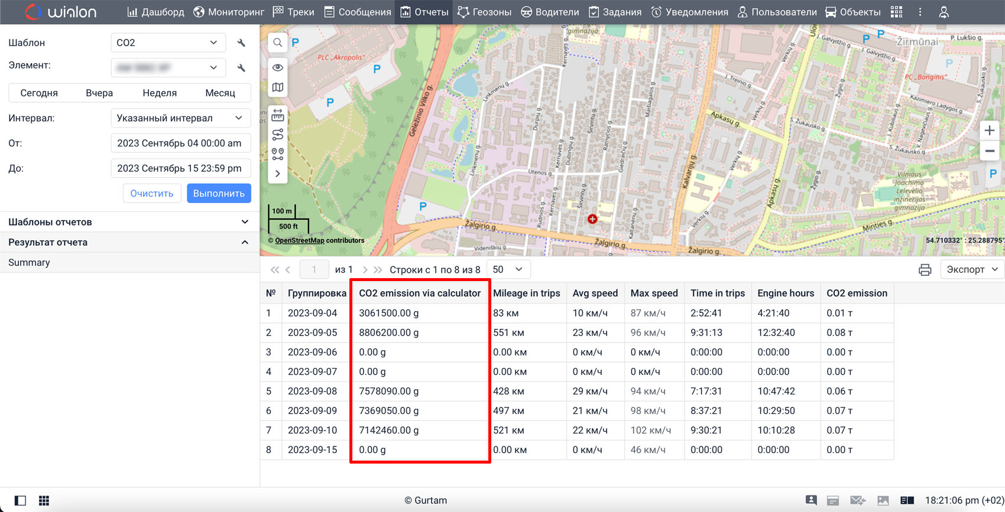Open the user account icon in header
Image resolution: width=1005 pixels, height=512 pixels.
[944, 12]
